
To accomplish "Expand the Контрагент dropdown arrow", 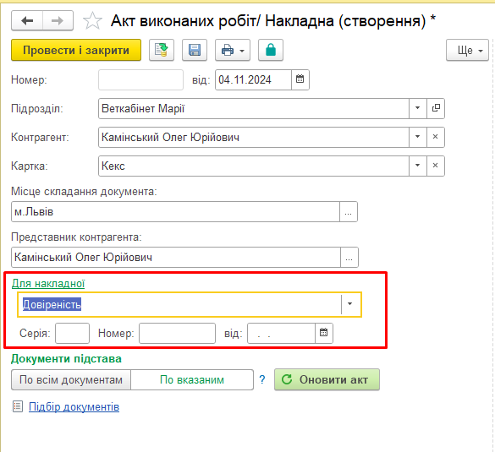I will 418,137.
